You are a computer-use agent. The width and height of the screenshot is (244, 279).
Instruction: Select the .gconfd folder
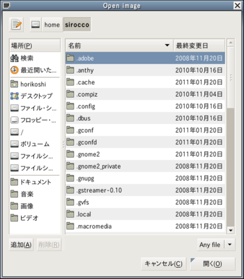coord(146,142)
